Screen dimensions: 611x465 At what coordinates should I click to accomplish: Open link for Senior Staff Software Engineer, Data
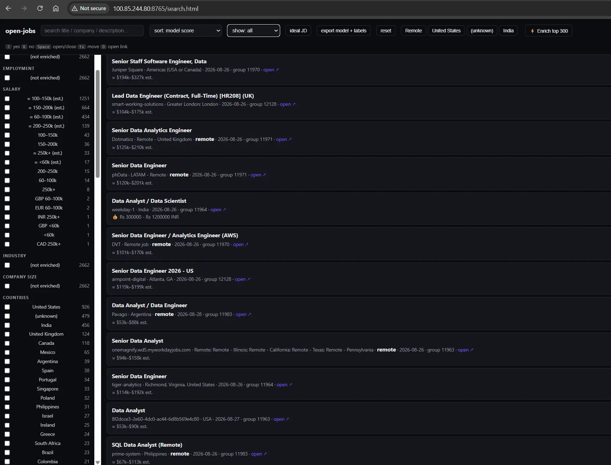click(271, 70)
